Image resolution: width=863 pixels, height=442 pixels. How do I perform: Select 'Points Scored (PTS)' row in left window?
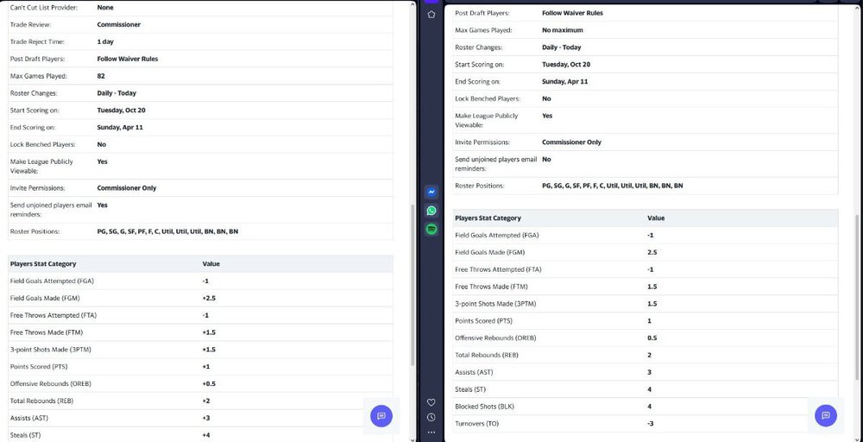pyautogui.click(x=200, y=367)
